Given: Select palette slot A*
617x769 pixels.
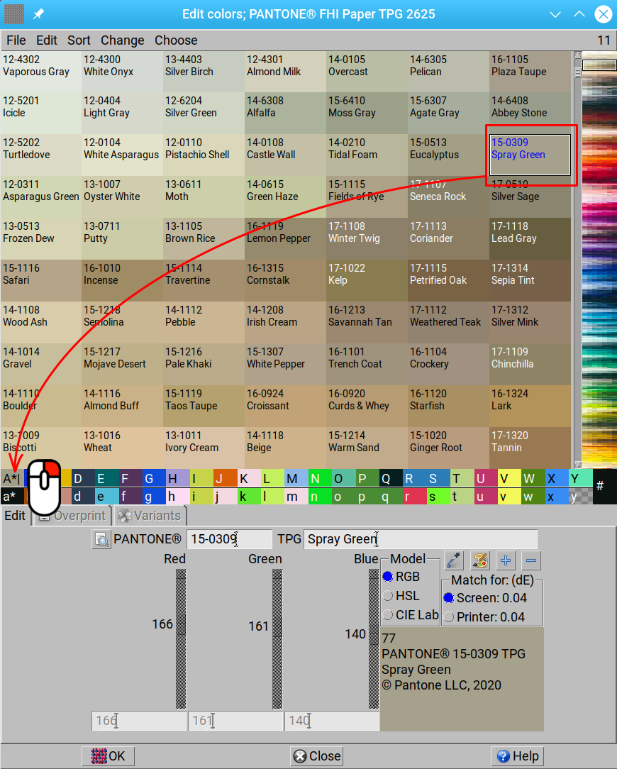Looking at the screenshot, I should [x=12, y=478].
